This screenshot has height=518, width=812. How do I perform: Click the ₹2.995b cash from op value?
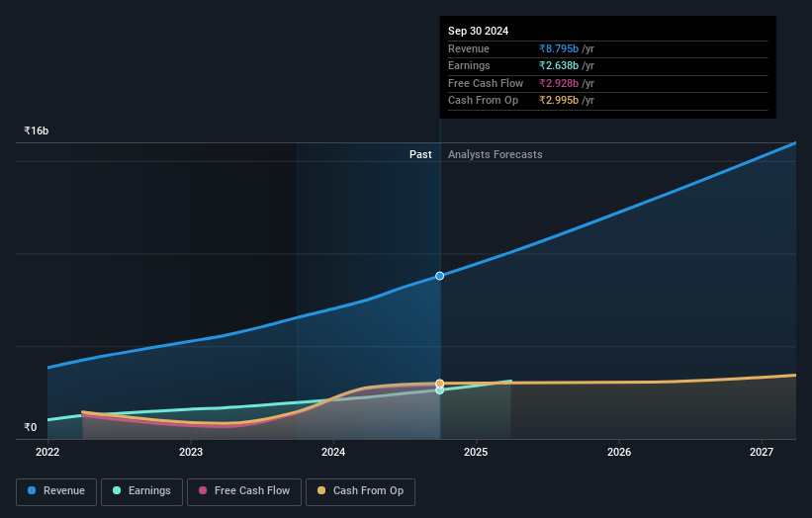click(559, 101)
